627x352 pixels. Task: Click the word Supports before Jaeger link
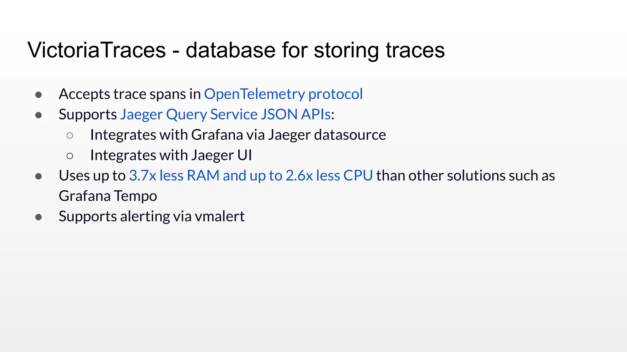pyautogui.click(x=88, y=115)
